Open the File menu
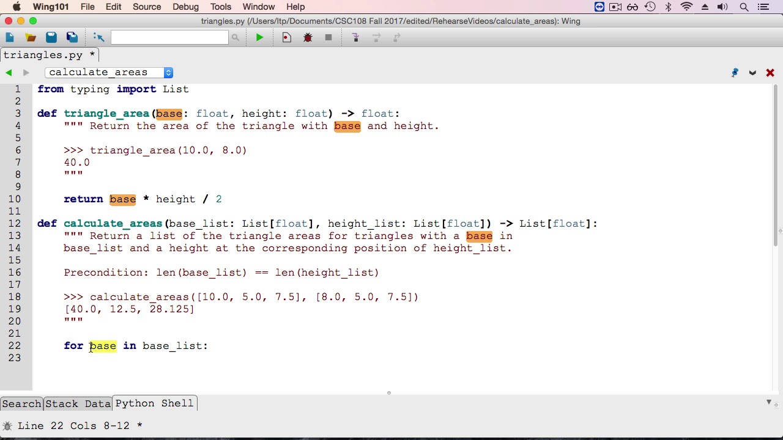This screenshot has width=783, height=440. [87, 7]
